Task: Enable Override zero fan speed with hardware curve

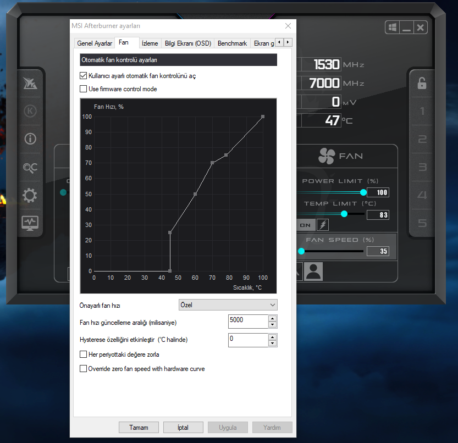Action: point(83,369)
